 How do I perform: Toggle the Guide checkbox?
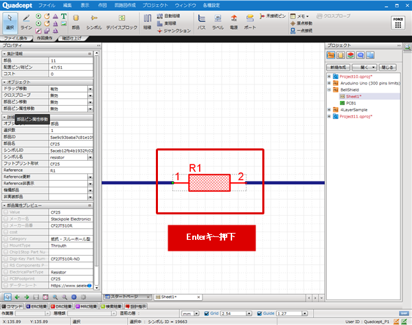click(x=260, y=313)
